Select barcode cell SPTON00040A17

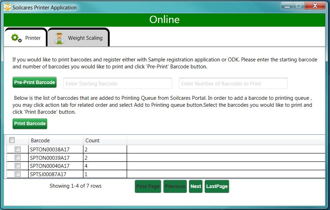56,166
